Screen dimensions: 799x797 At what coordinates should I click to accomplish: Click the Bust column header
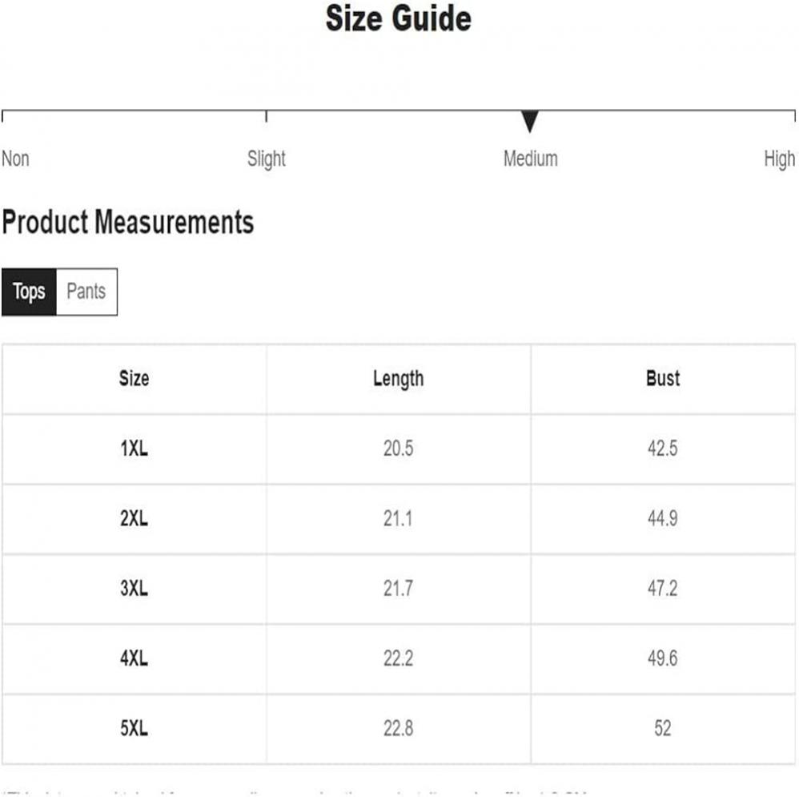[x=663, y=378]
